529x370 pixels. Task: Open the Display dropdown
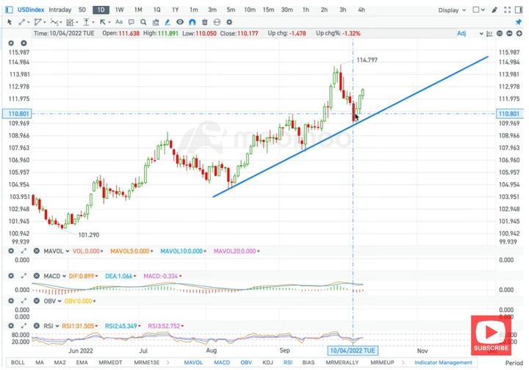tap(452, 10)
